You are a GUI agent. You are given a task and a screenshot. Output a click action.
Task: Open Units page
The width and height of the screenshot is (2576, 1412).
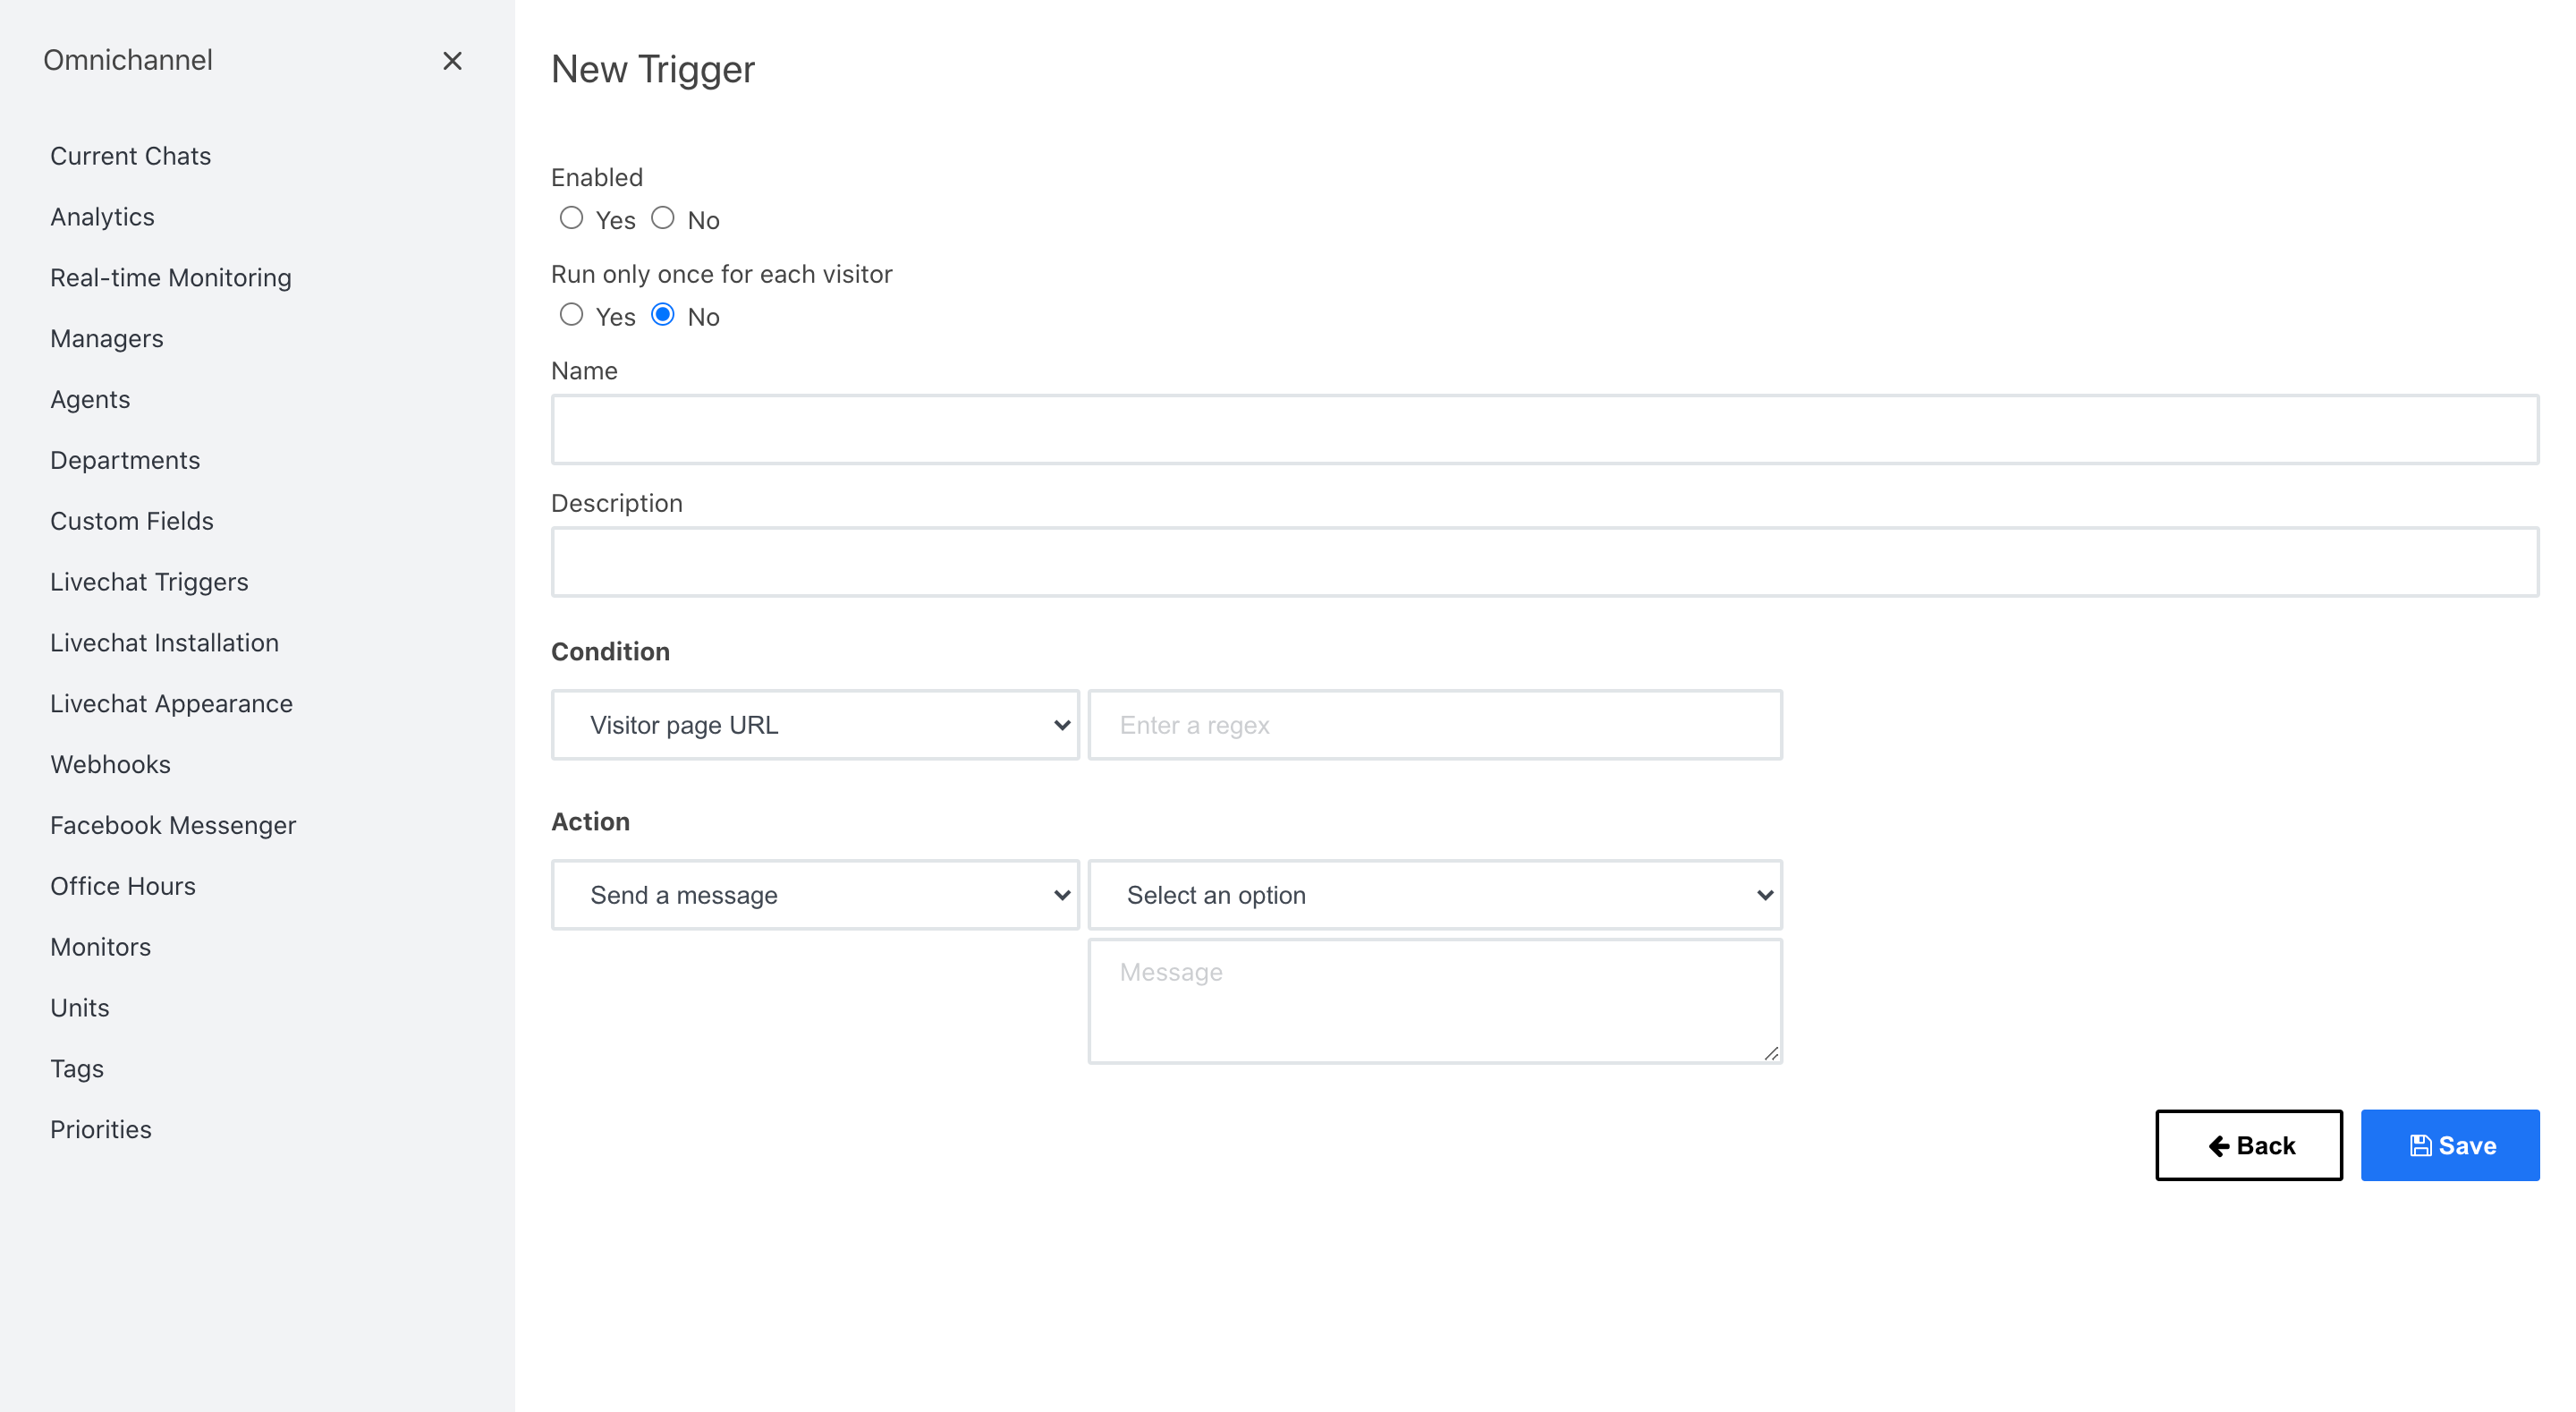(80, 1008)
